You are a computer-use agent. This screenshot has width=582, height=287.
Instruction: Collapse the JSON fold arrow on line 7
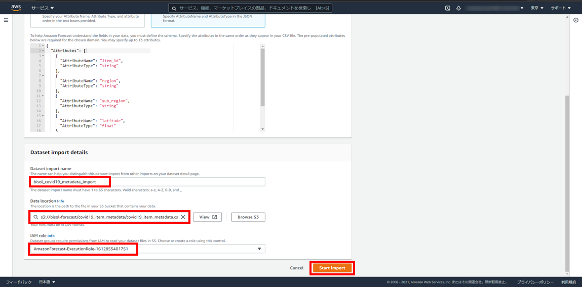click(43, 76)
